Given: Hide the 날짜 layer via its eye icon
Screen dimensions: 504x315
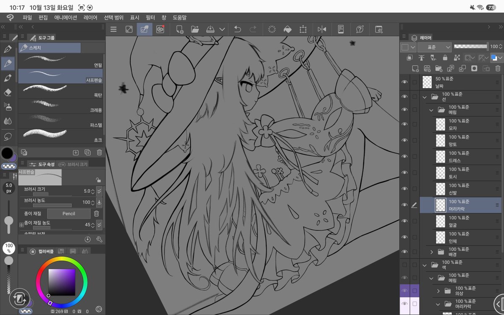Looking at the screenshot, I should 404,82.
